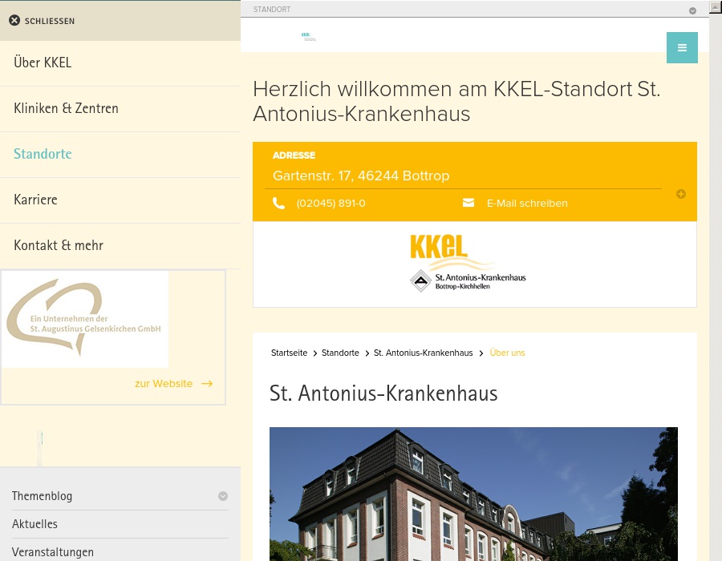722x561 pixels.
Task: Collapse the overlay with SCHLIESSEN control
Action: 49,21
